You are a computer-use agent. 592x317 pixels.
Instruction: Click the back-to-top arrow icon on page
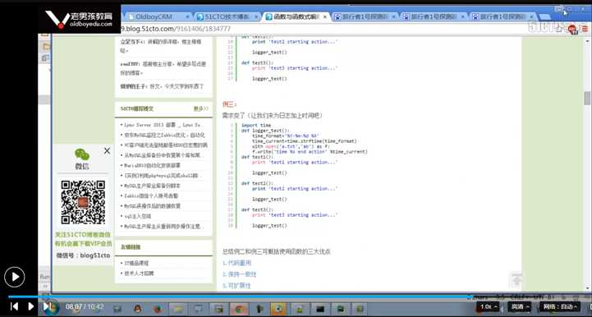click(x=516, y=280)
